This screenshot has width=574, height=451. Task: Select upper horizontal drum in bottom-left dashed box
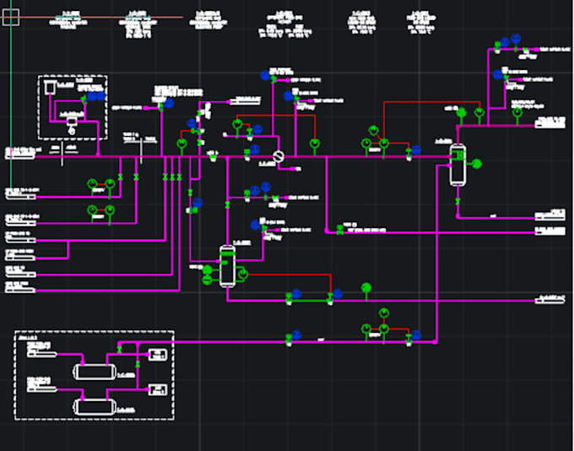[95, 372]
